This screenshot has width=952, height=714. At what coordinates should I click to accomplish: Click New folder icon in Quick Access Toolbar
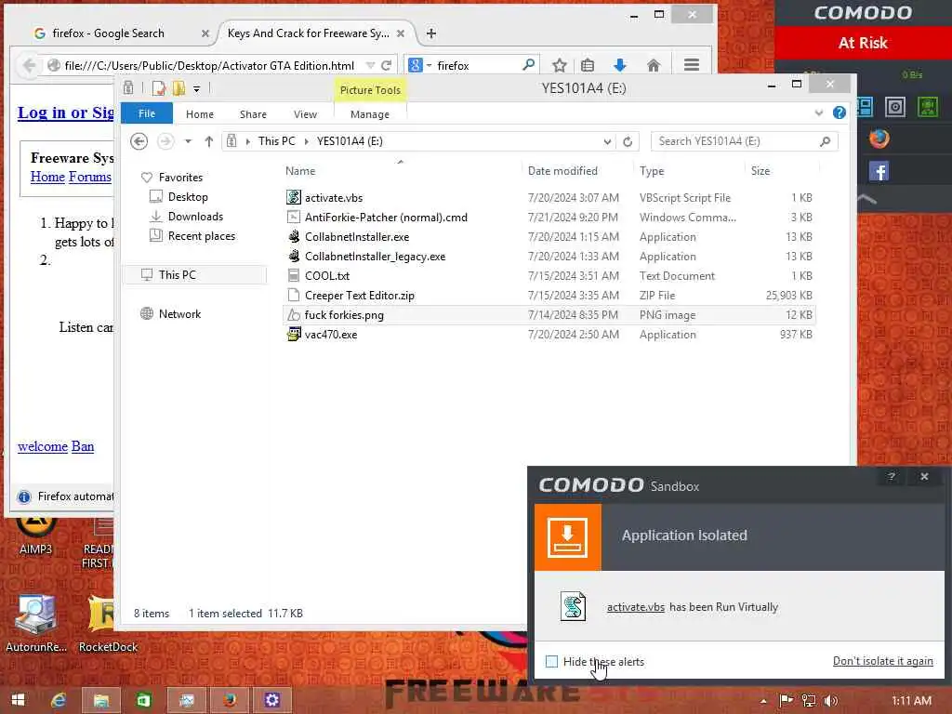(178, 88)
